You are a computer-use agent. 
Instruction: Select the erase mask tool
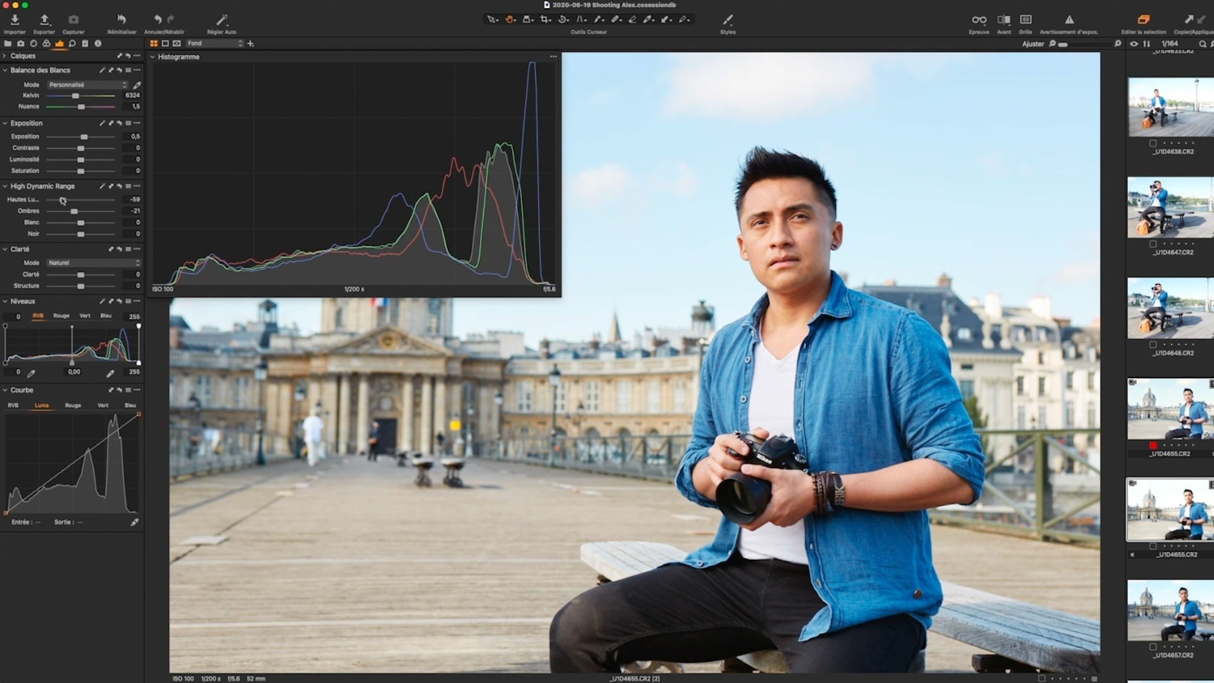pos(632,20)
